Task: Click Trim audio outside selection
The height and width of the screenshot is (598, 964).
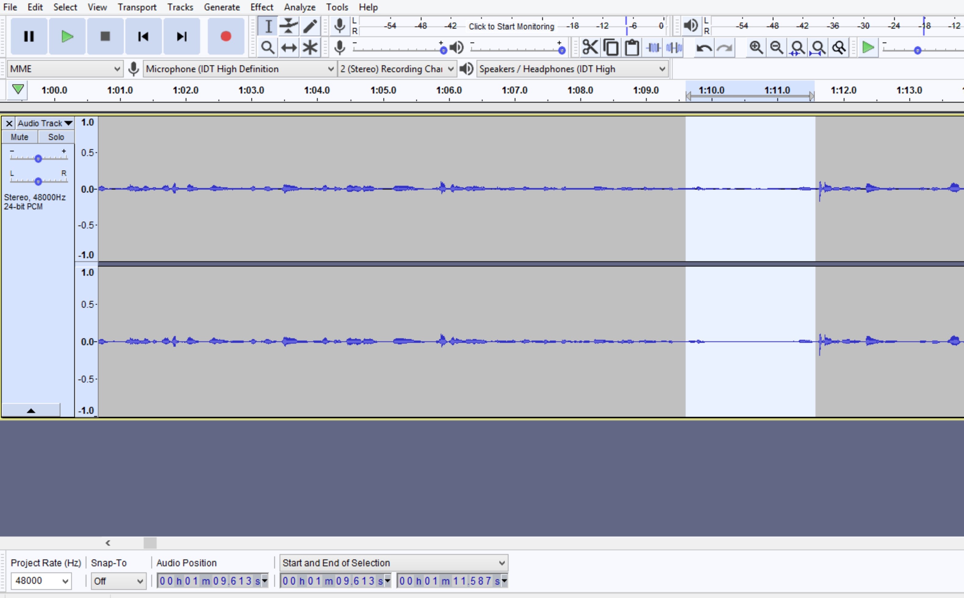Action: click(x=653, y=48)
